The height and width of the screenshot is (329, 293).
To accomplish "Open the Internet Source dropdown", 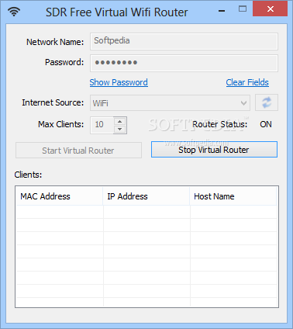I will point(170,103).
